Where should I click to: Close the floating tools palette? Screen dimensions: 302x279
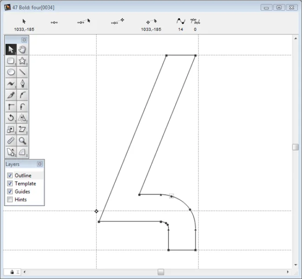(x=24, y=40)
